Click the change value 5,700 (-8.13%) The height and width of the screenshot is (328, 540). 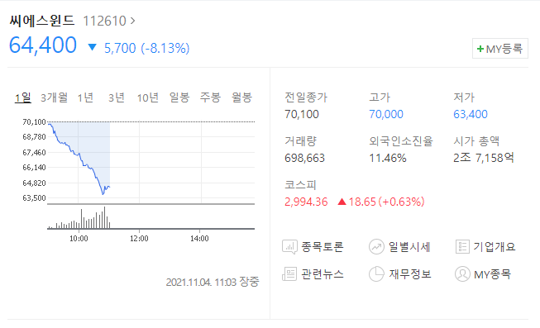pyautogui.click(x=146, y=48)
